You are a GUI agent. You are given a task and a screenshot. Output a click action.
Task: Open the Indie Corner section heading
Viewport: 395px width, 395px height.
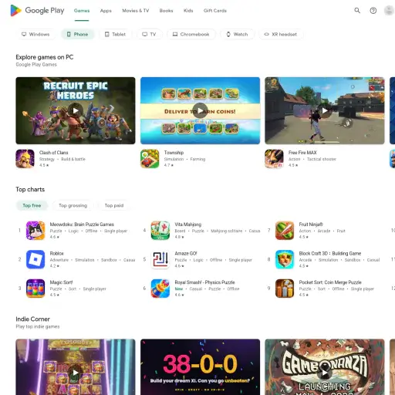(32, 319)
